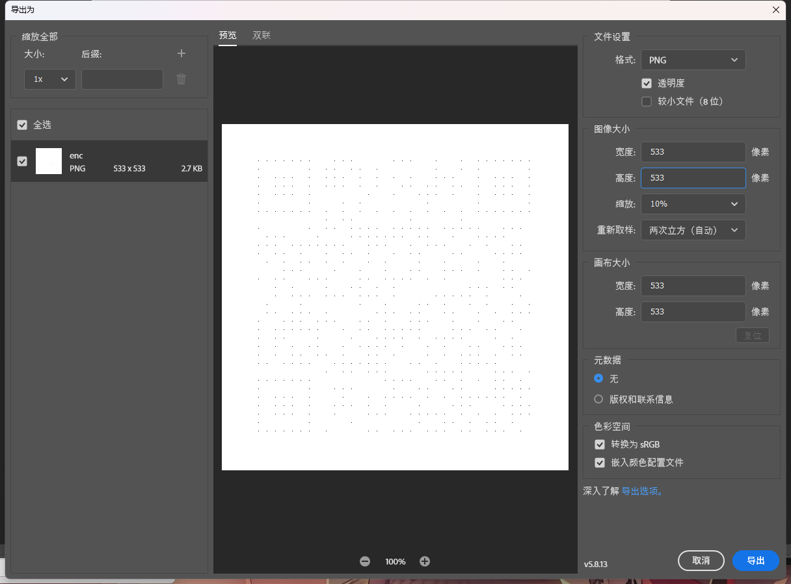This screenshot has width=791, height=584.
Task: Disable the 转换为 sRGB checkbox
Action: (x=600, y=444)
